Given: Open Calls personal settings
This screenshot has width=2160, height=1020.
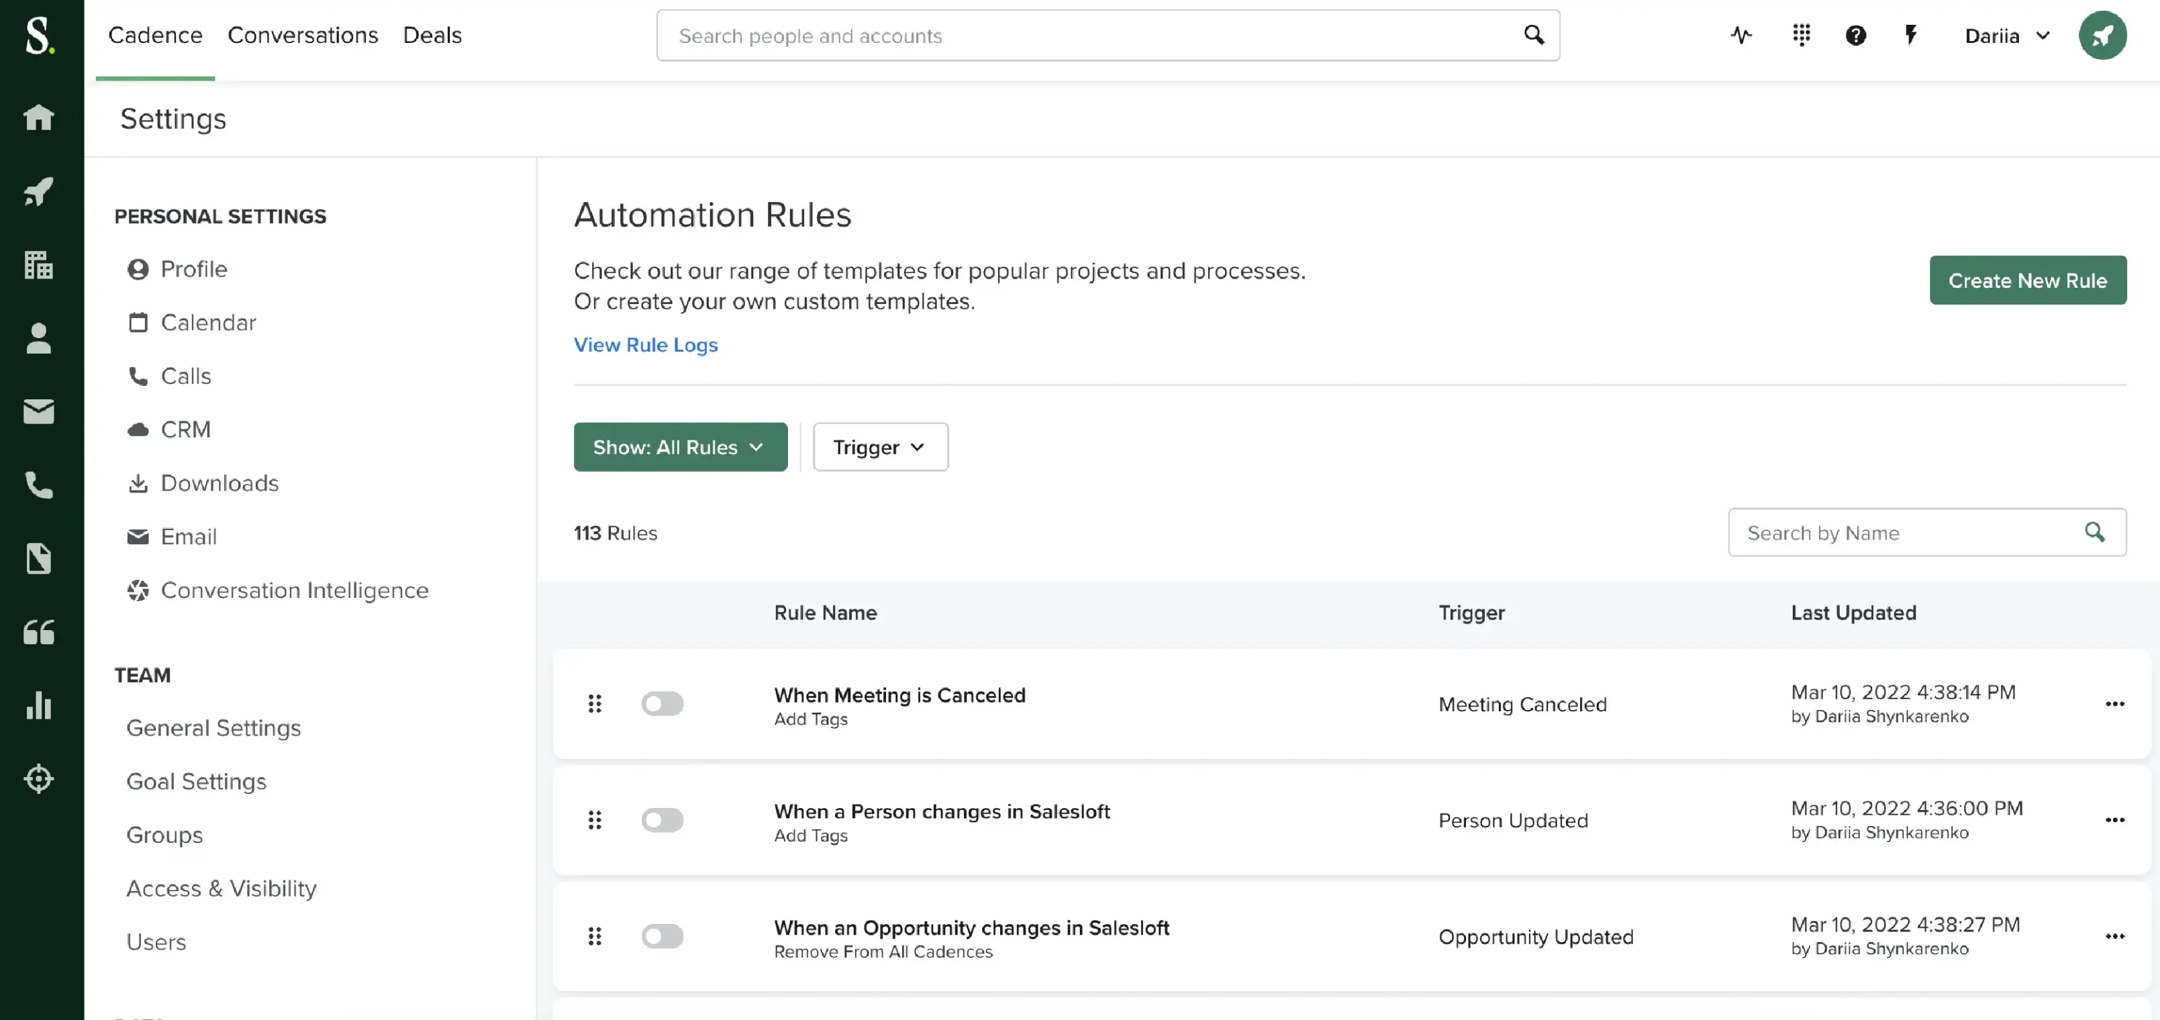Looking at the screenshot, I should [168, 376].
